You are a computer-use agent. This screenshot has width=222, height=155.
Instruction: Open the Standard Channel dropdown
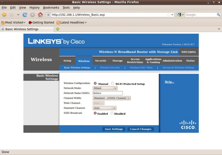pos(104,108)
